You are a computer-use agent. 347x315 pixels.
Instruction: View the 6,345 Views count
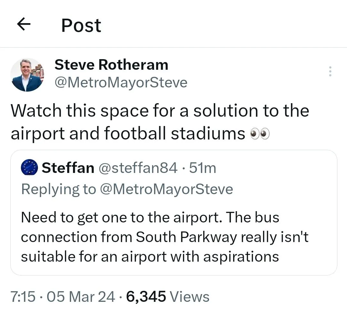tap(168, 296)
